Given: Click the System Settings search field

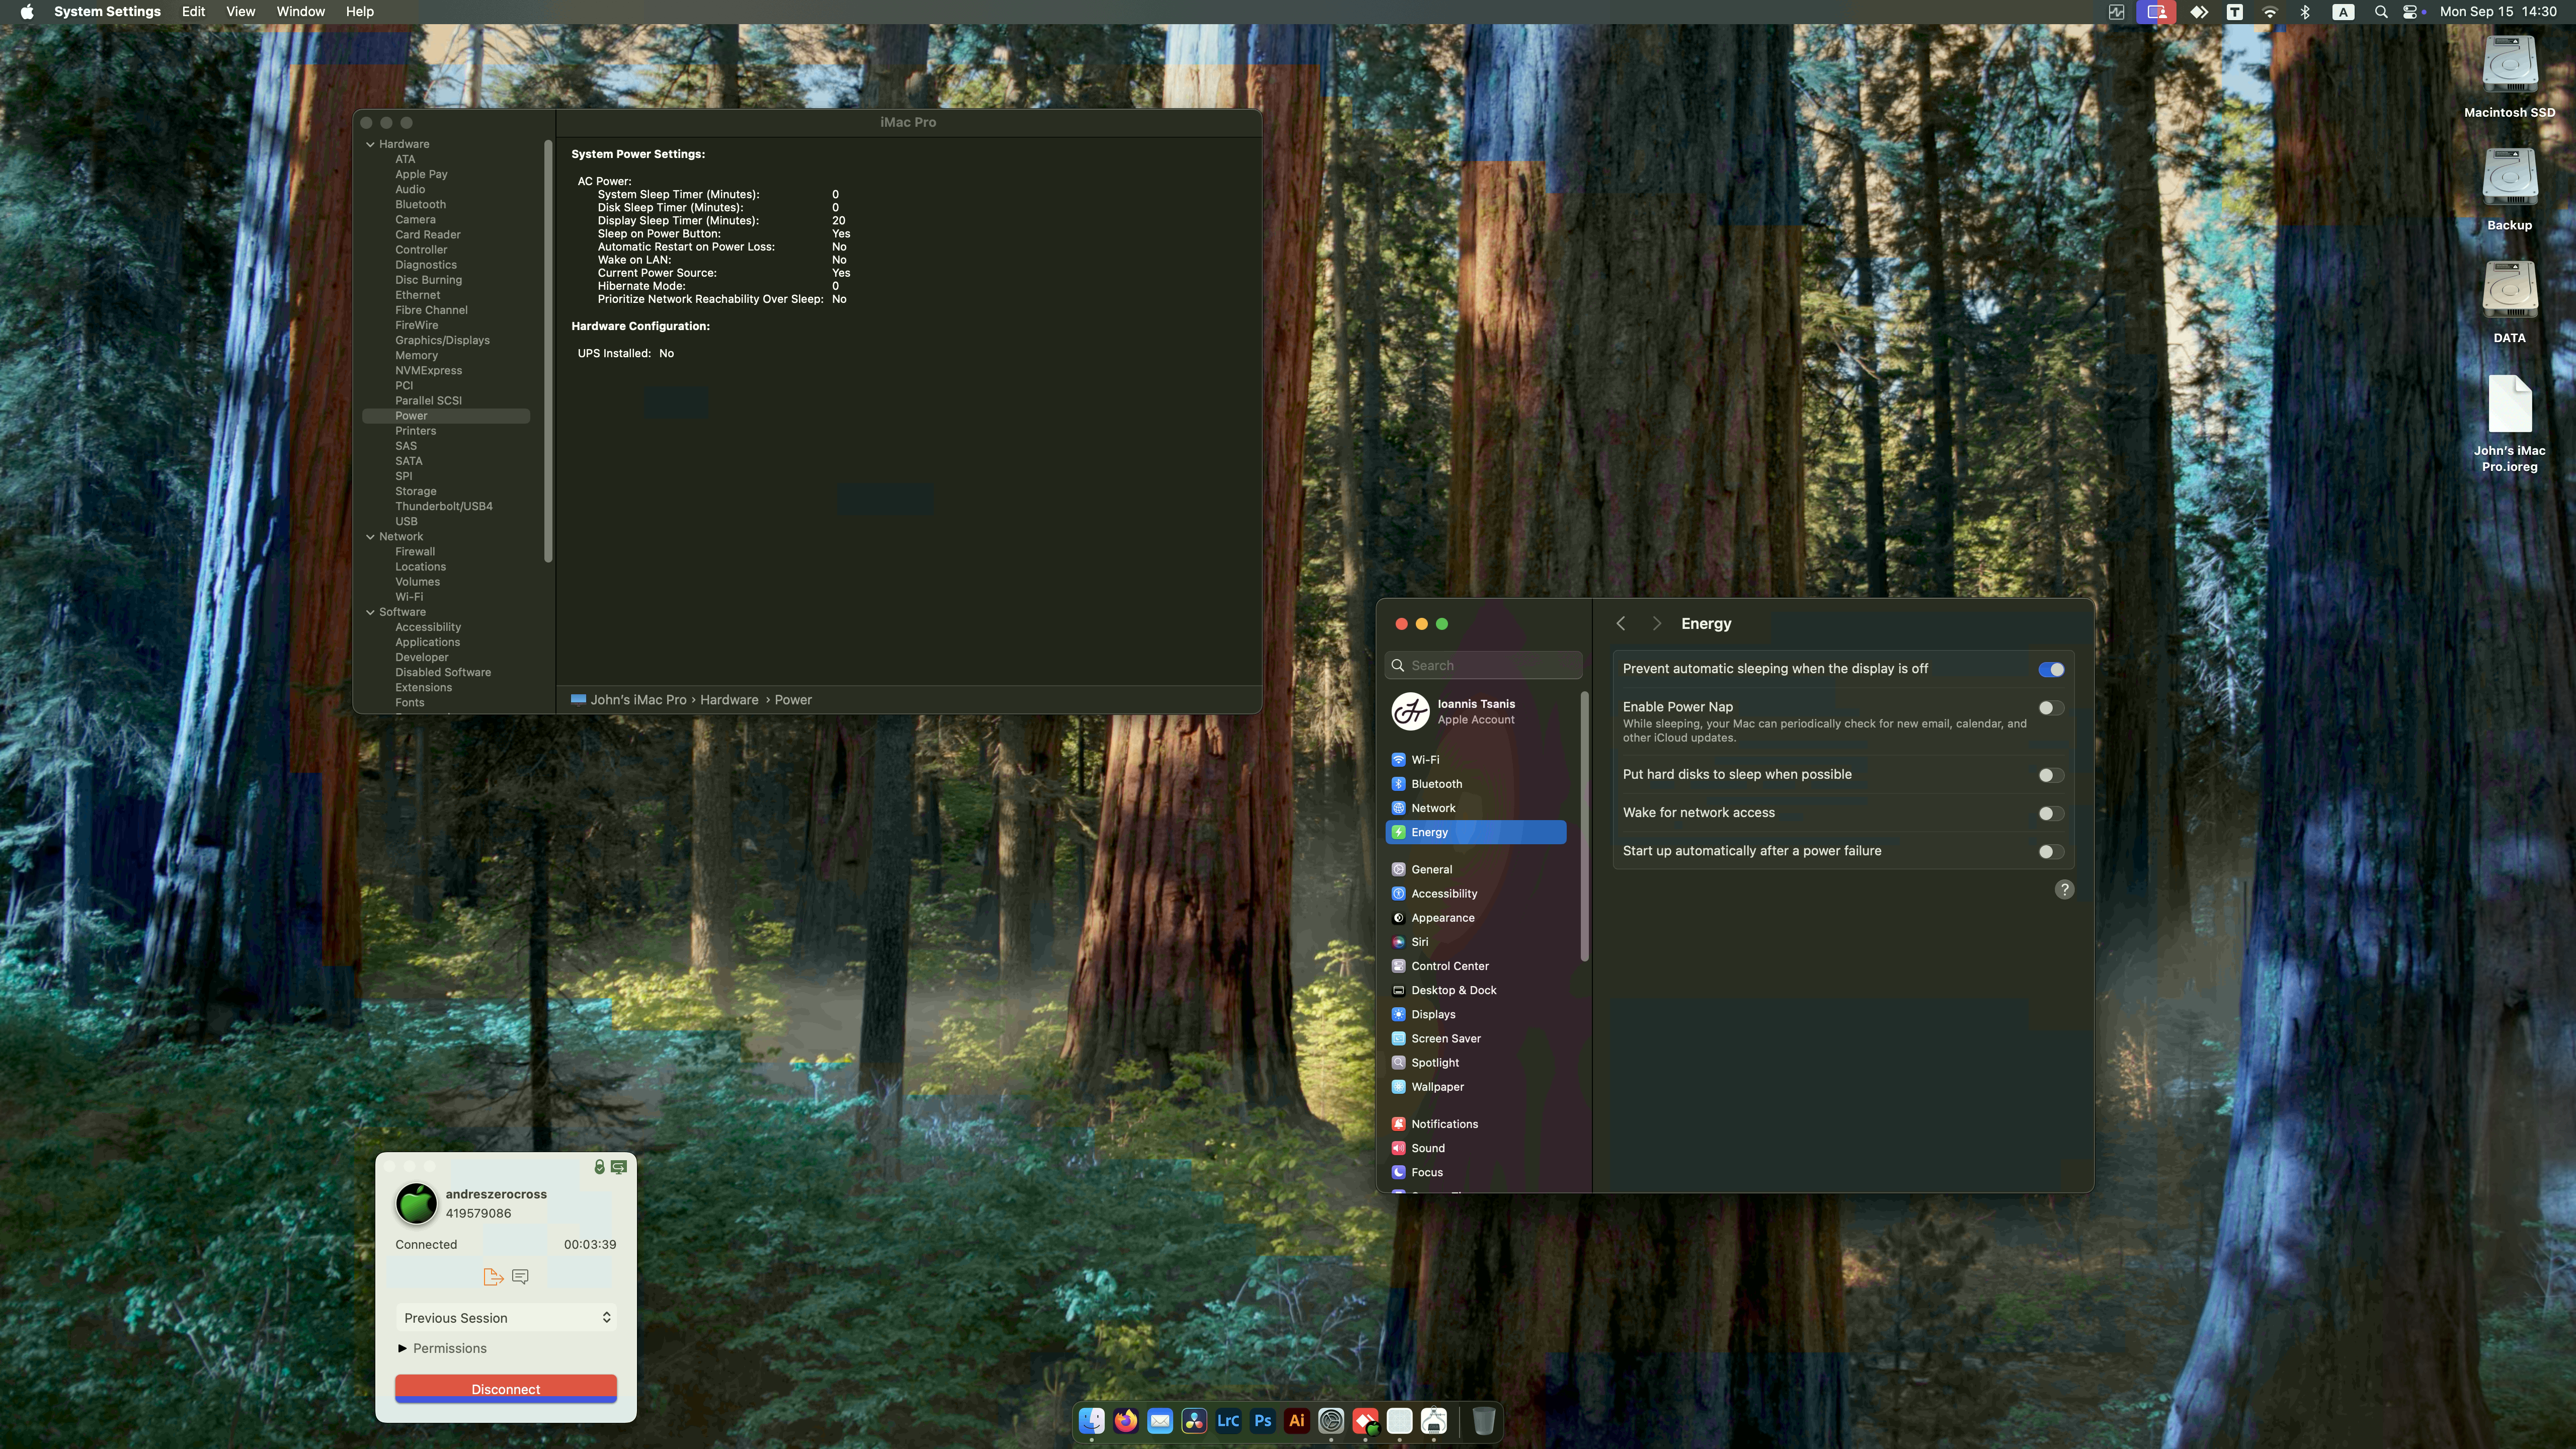Looking at the screenshot, I should [1483, 664].
